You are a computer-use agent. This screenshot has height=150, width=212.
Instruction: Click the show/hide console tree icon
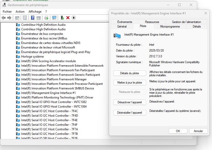click(17, 18)
